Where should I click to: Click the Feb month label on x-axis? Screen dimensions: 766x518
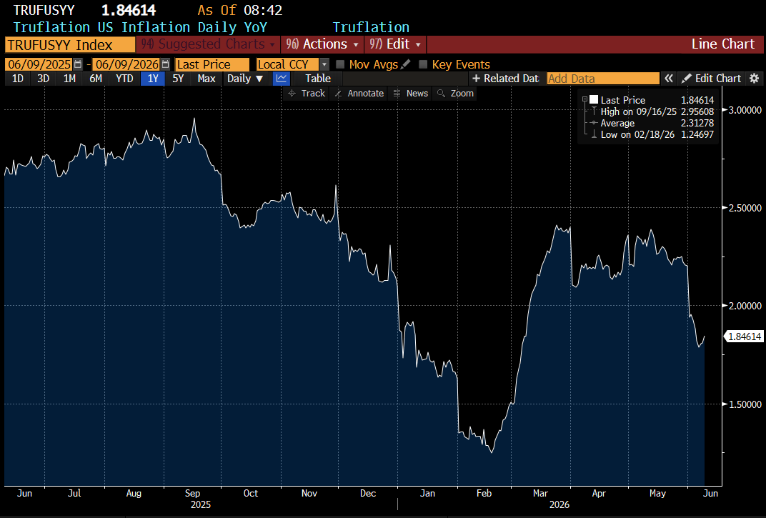484,494
